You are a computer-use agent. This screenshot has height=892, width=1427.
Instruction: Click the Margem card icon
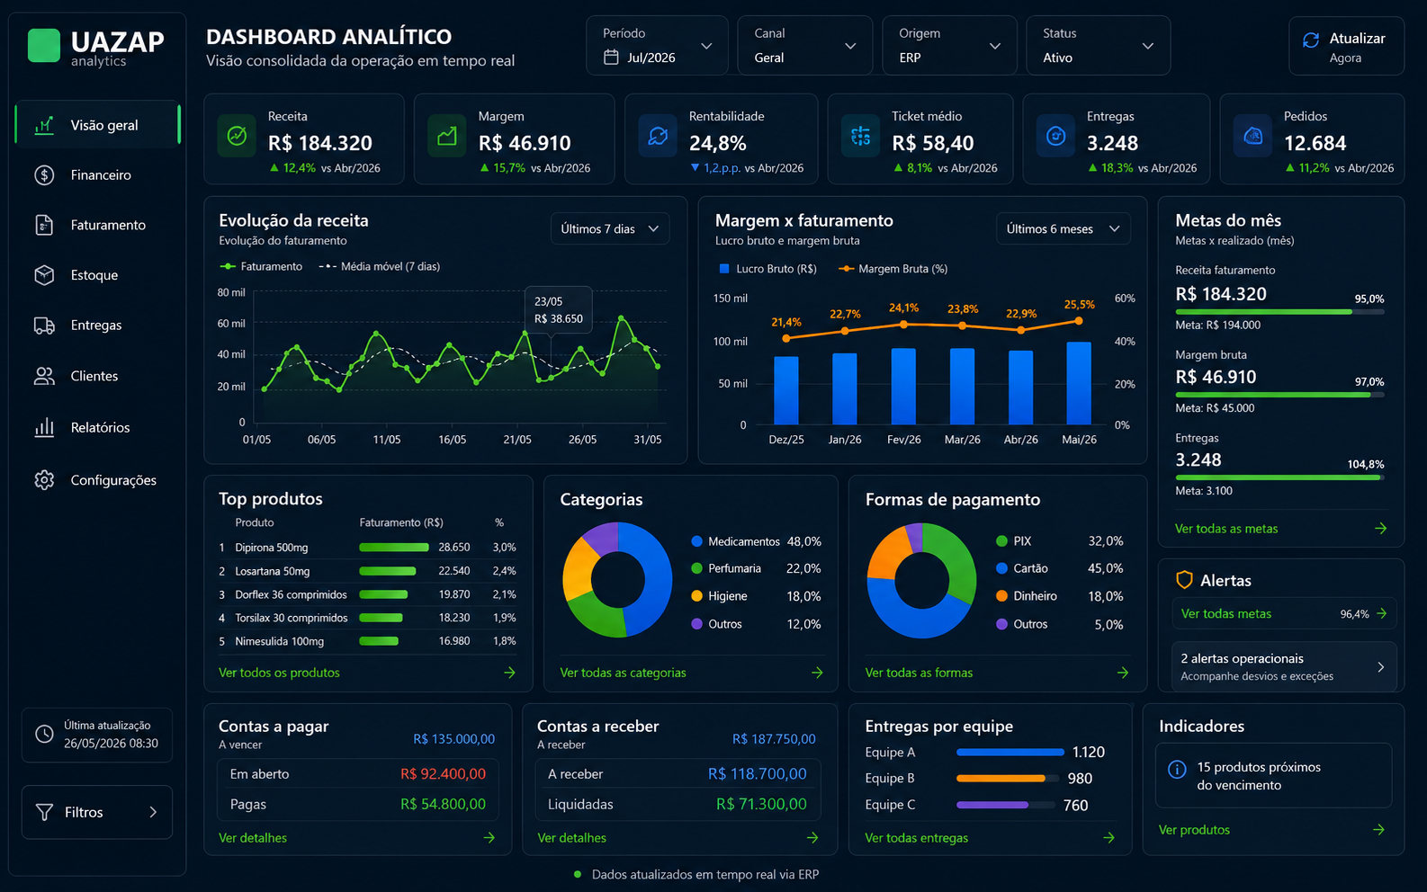[447, 136]
